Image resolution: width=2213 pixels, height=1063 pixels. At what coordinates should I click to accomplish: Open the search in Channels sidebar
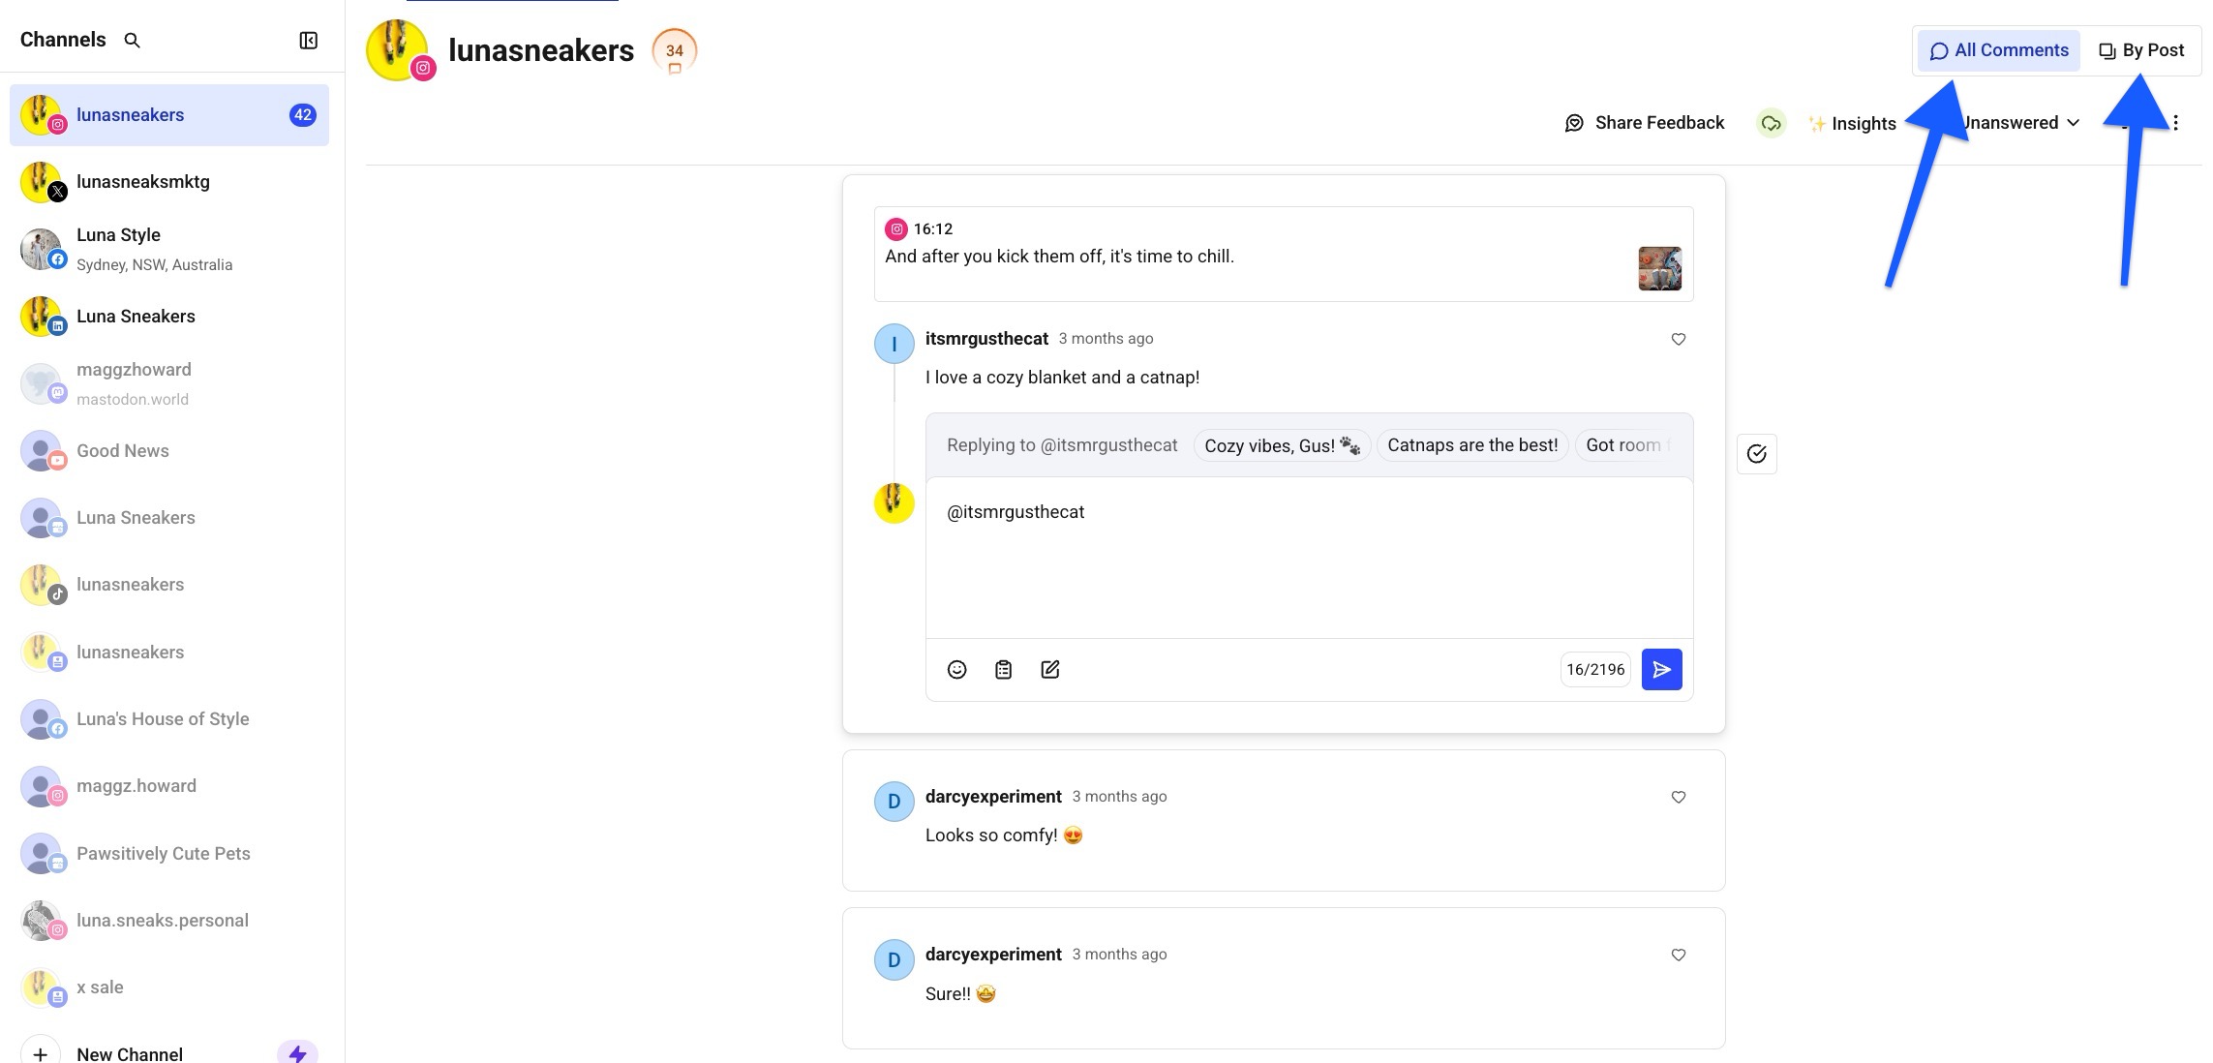[x=133, y=41]
